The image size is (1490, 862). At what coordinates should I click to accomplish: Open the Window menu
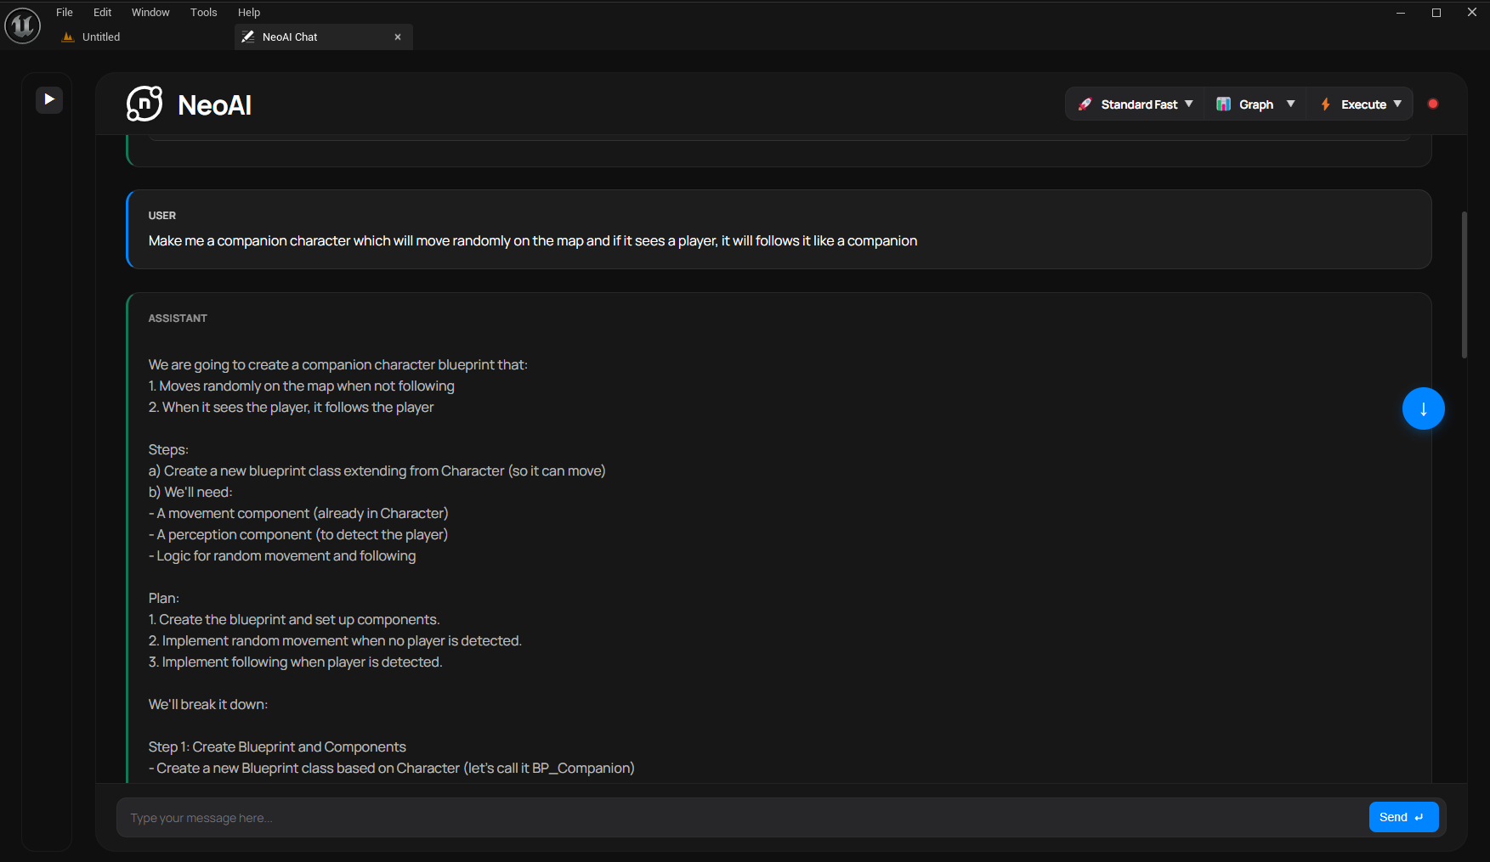coord(150,12)
